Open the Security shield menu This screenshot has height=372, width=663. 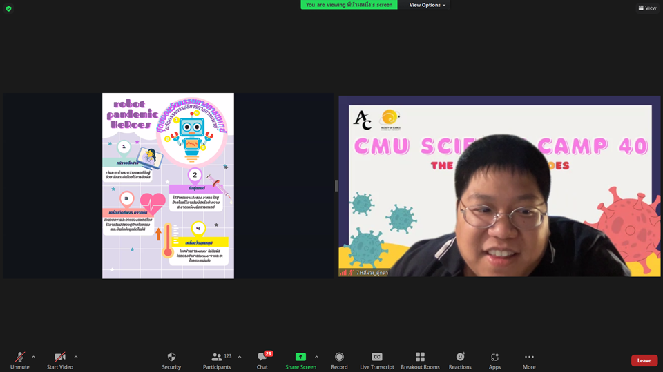pyautogui.click(x=171, y=360)
